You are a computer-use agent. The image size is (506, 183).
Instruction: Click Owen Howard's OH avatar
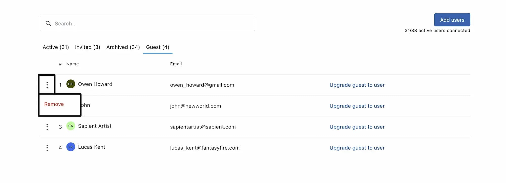tap(71, 84)
